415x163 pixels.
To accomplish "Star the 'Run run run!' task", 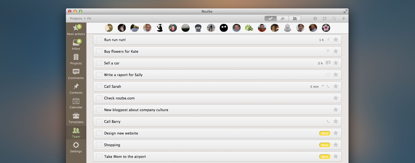I will point(336,40).
